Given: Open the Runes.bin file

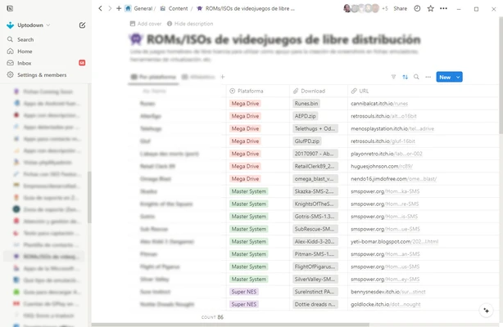Looking at the screenshot, I should [306, 104].
